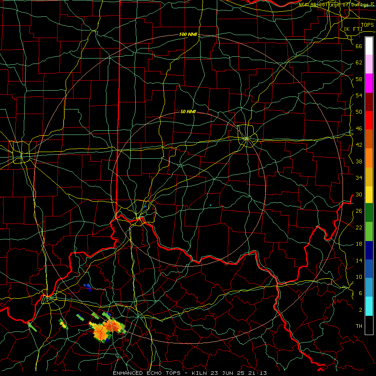
Task: Select the light green legend swatch
Action: click(x=369, y=231)
